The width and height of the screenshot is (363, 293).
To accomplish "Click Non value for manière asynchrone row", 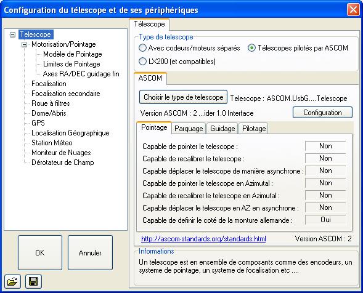I will (x=325, y=171).
